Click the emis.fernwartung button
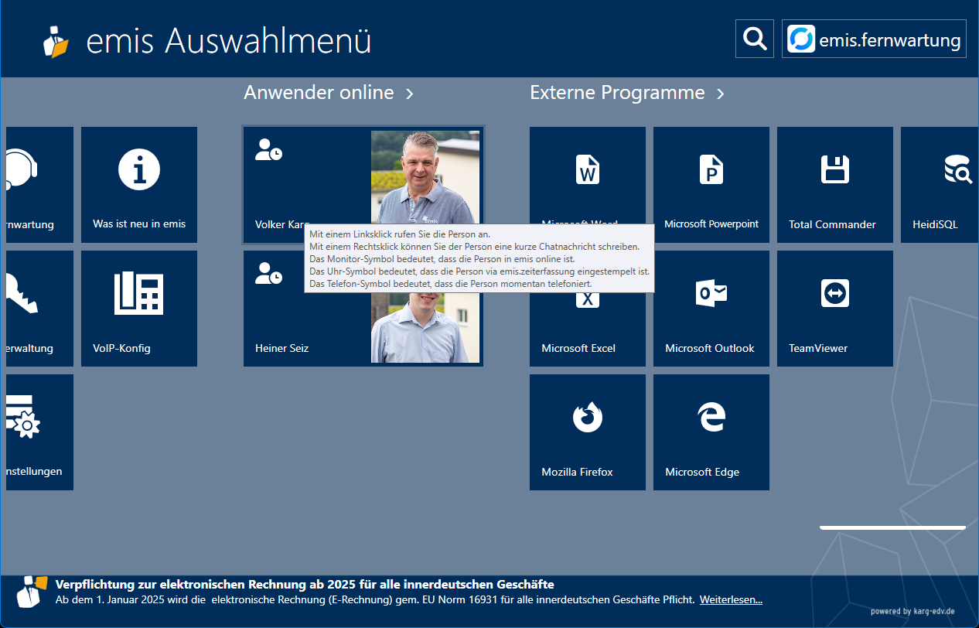 (874, 39)
